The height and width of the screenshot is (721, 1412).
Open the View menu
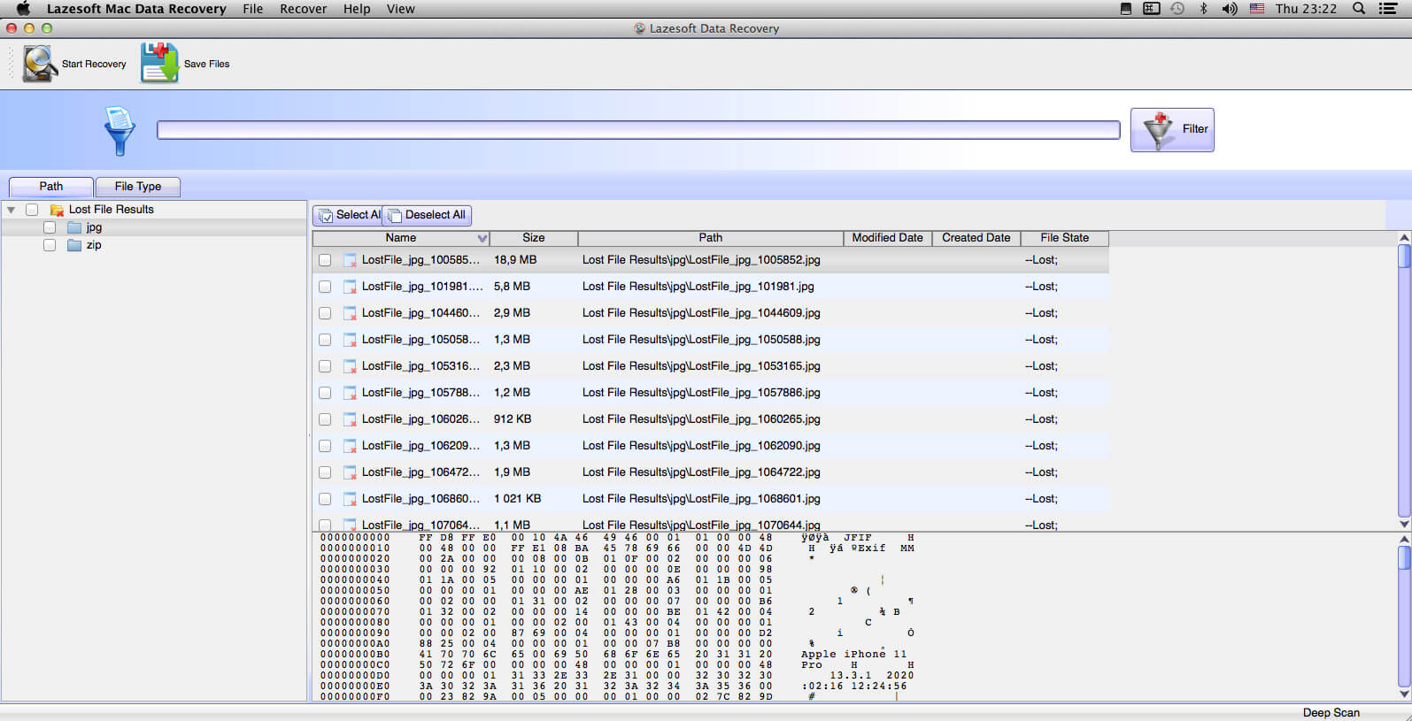400,8
